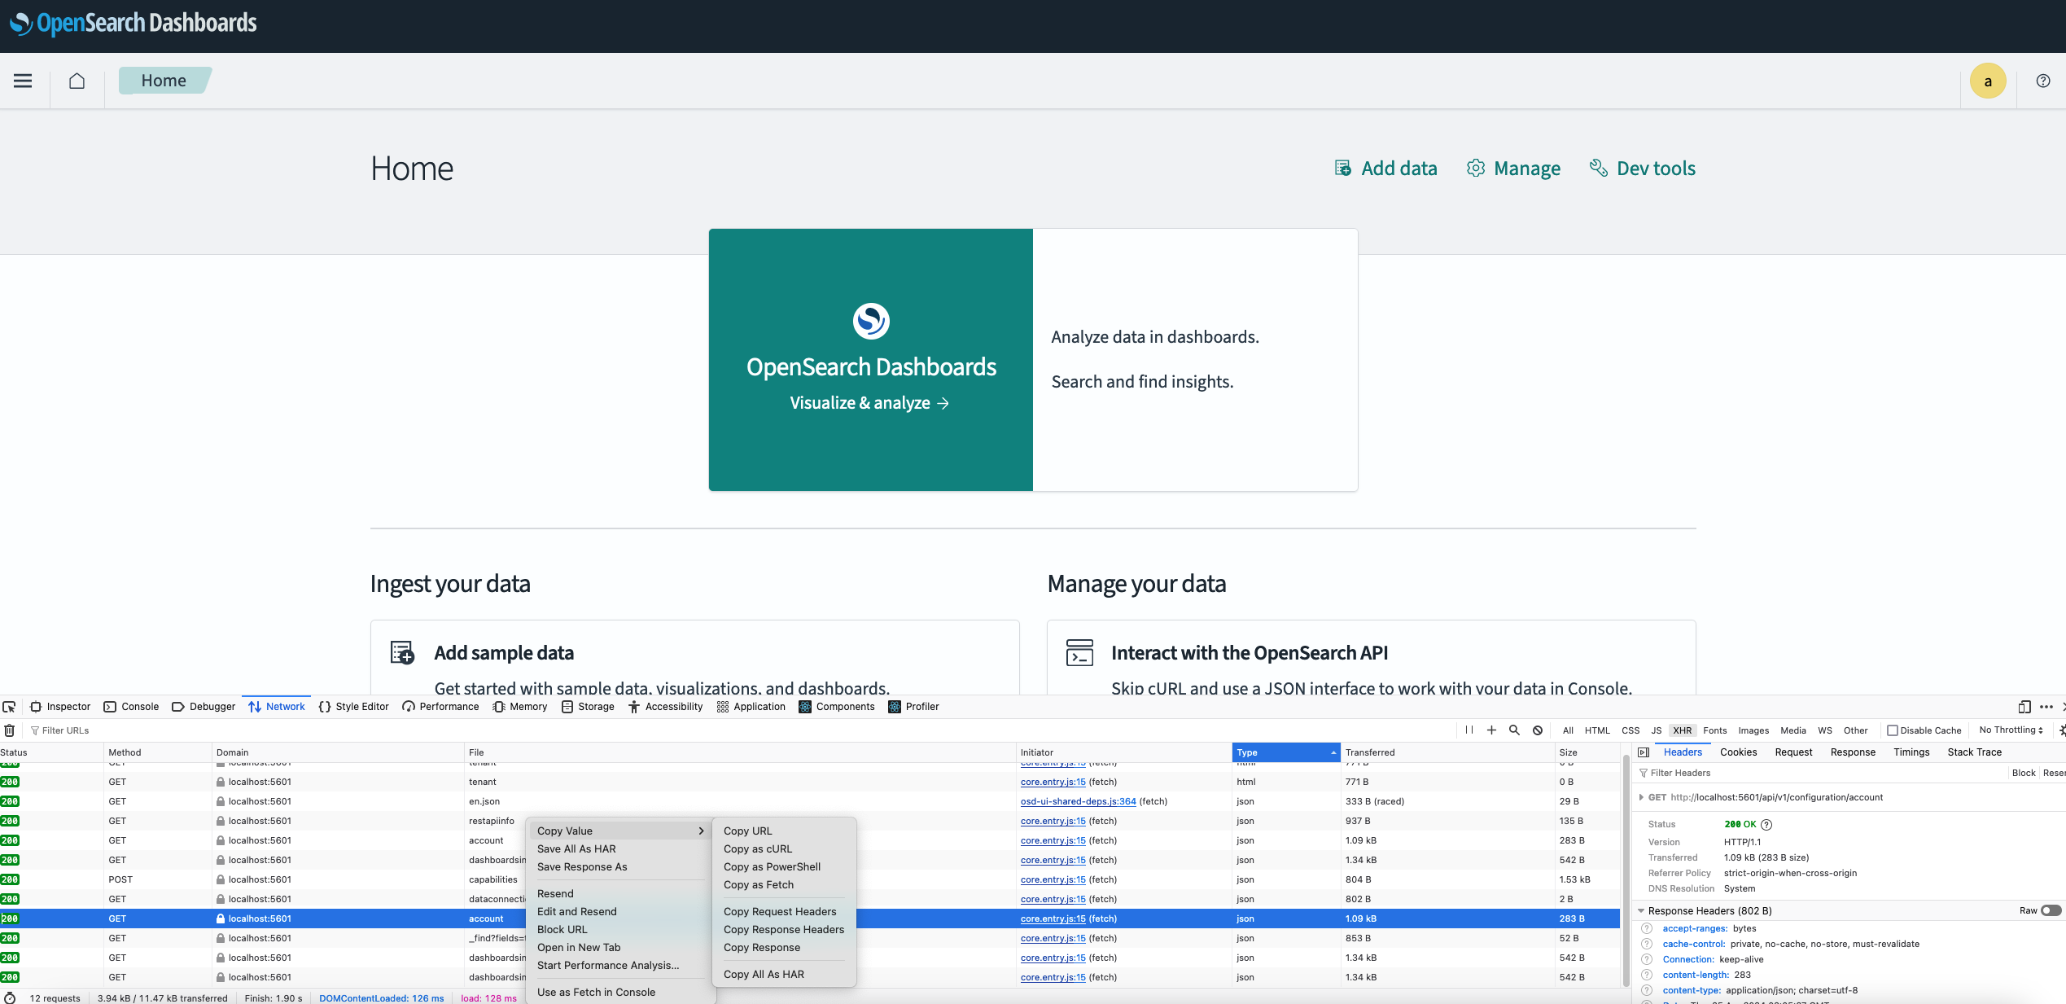The height and width of the screenshot is (1004, 2066).
Task: Click the pause-on-requests icon in Network toolbar
Action: coord(1469,730)
